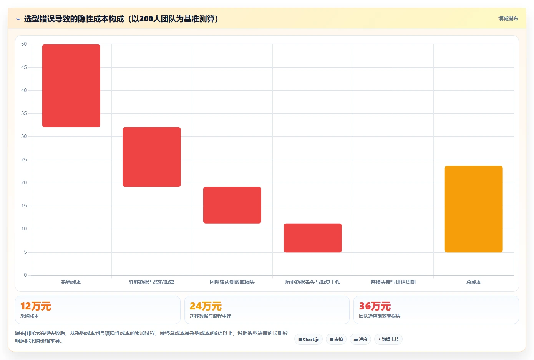Select the red 历史数据丢失与重复工作 bar
This screenshot has height=360, width=534.
click(x=313, y=238)
